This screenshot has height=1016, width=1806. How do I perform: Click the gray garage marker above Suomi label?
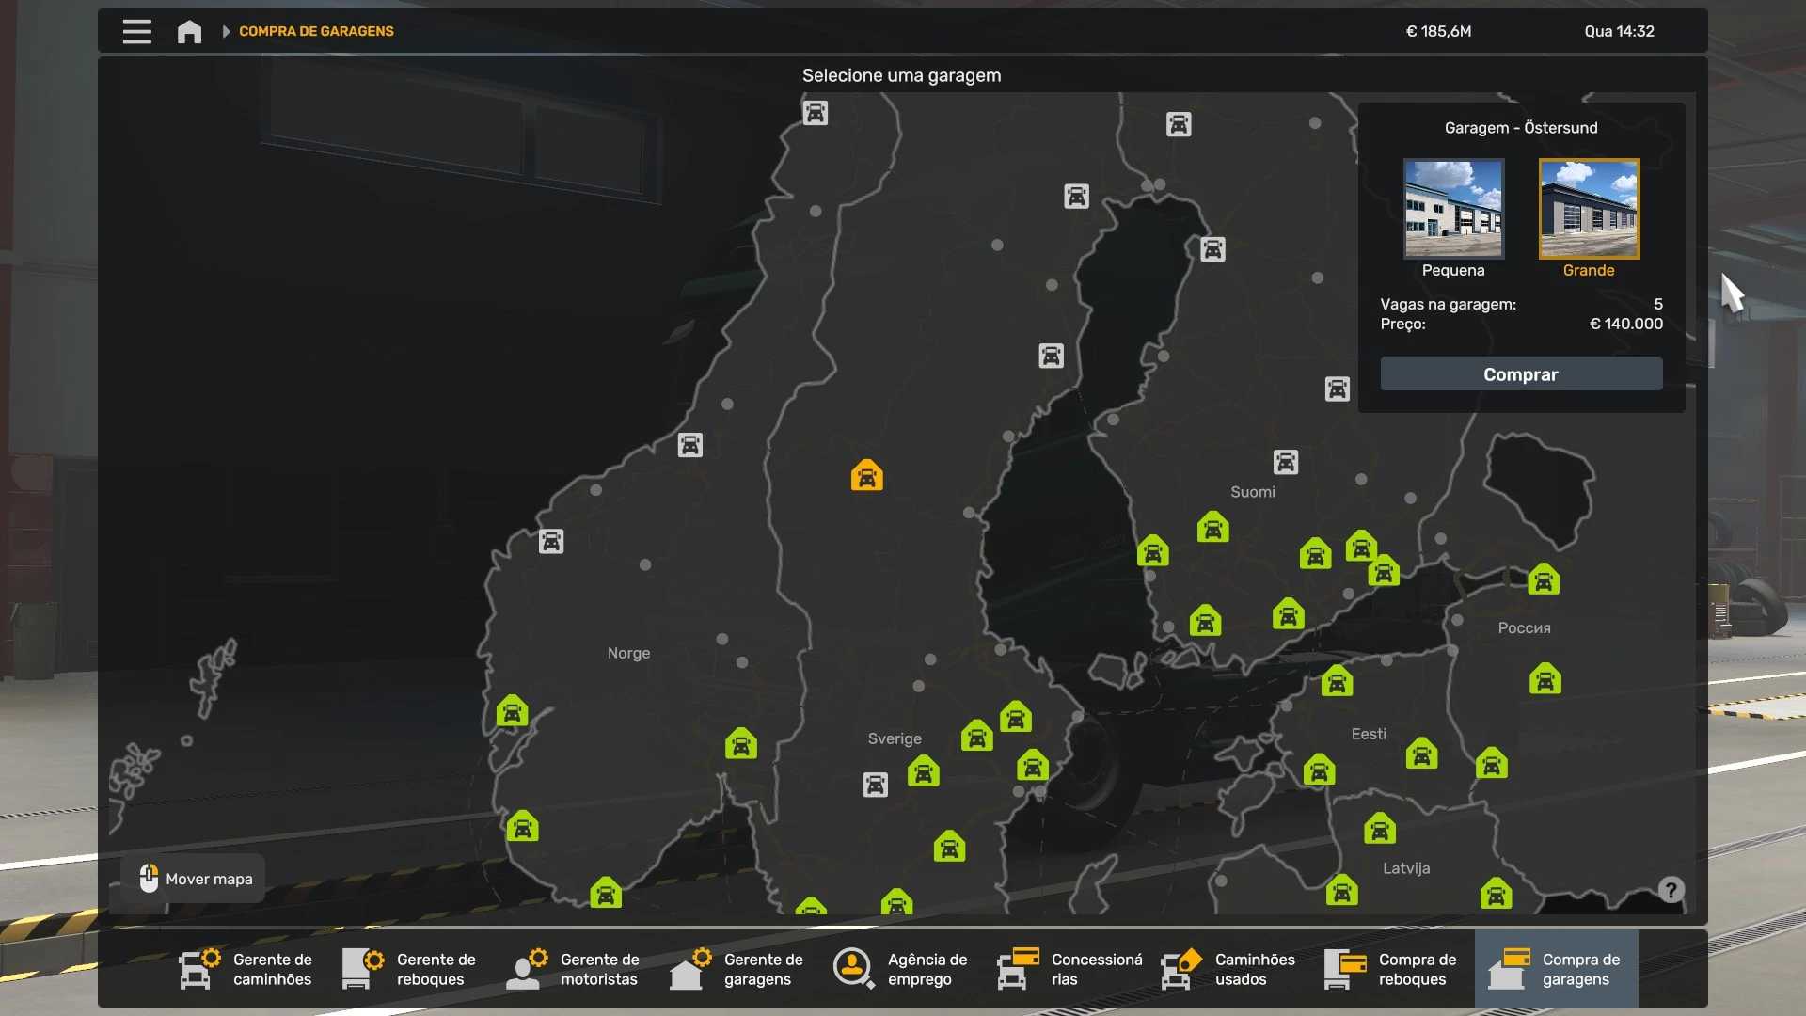point(1285,462)
